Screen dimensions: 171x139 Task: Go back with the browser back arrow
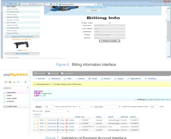(6, 4)
